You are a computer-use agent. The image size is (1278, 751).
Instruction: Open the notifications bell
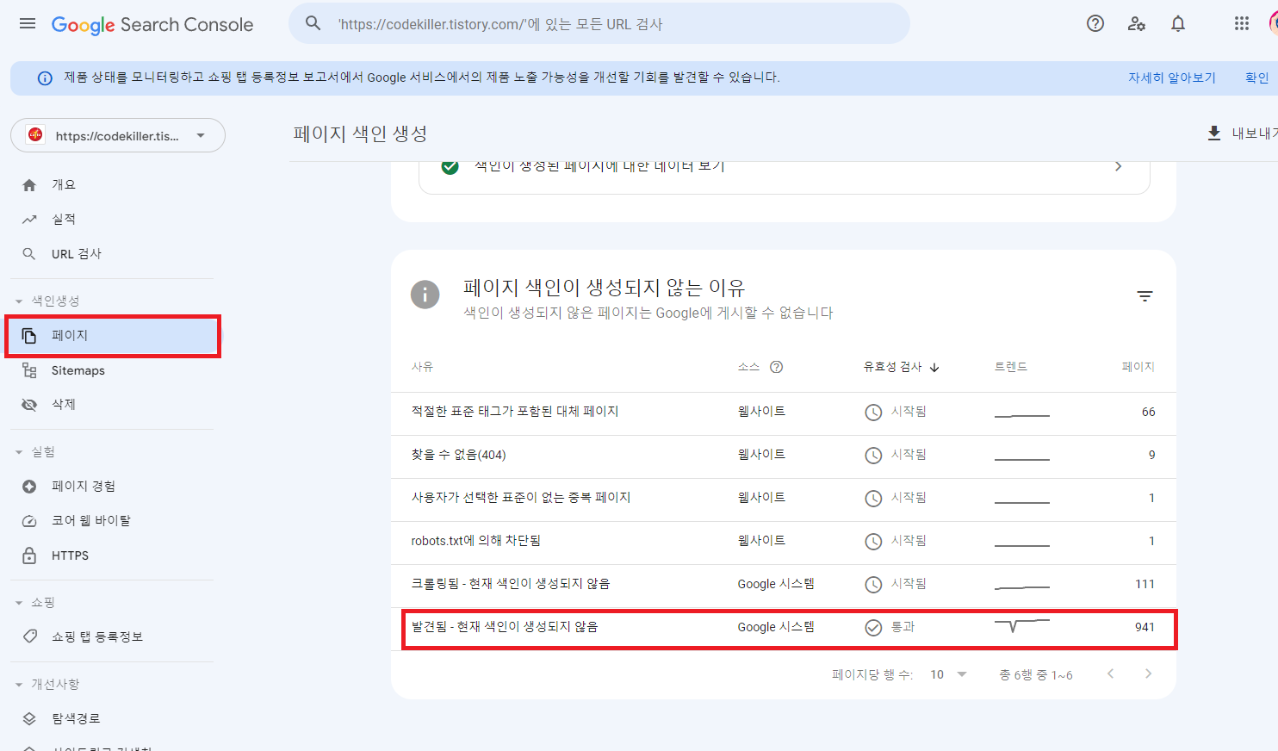(x=1177, y=23)
